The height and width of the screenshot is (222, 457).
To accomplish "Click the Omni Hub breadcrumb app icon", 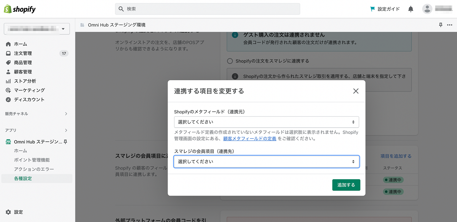I will tap(82, 25).
